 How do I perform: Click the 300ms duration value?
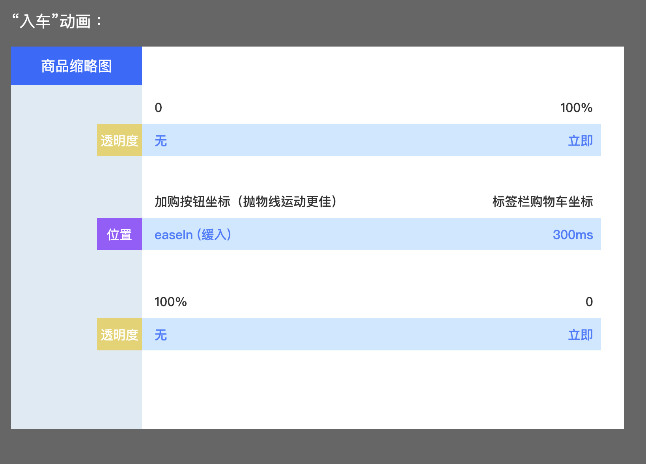[573, 235]
